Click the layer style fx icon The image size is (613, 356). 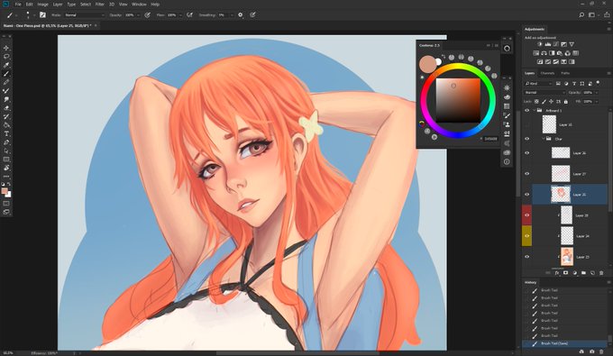click(x=557, y=273)
